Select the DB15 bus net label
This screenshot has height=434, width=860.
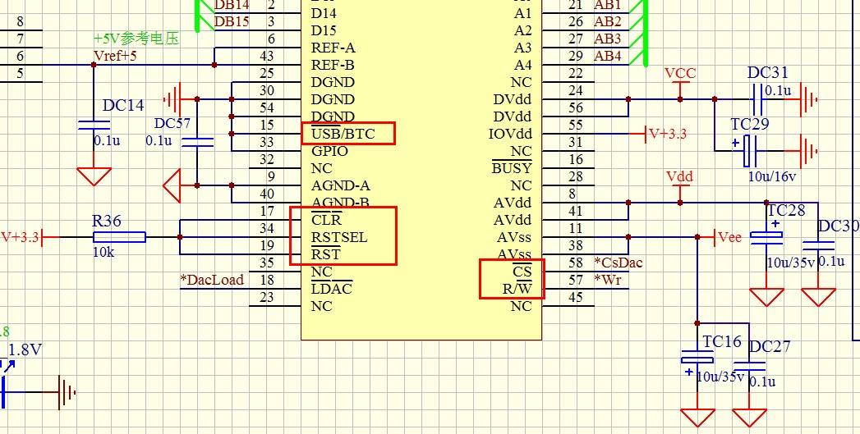[232, 21]
